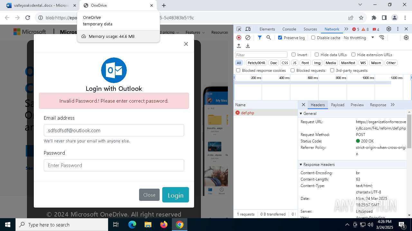Click the Login button
This screenshot has width=412, height=231.
pos(175,195)
